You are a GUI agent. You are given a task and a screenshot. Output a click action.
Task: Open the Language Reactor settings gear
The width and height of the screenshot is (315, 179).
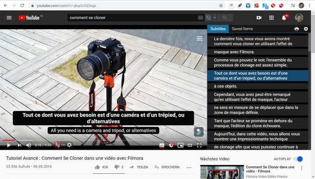[x=69, y=145]
